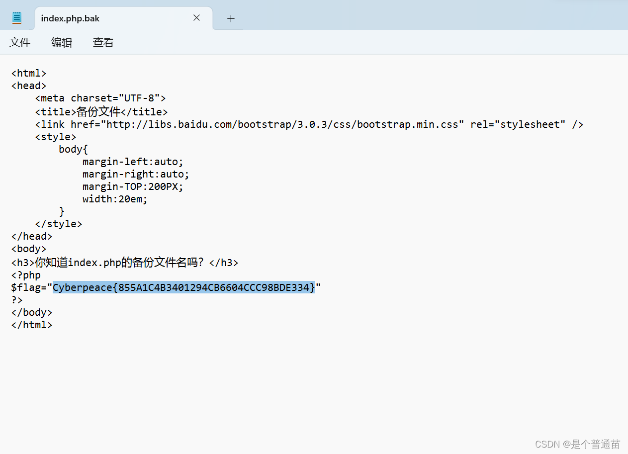Place cursor on the <?php line
The height and width of the screenshot is (454, 628).
click(x=26, y=274)
